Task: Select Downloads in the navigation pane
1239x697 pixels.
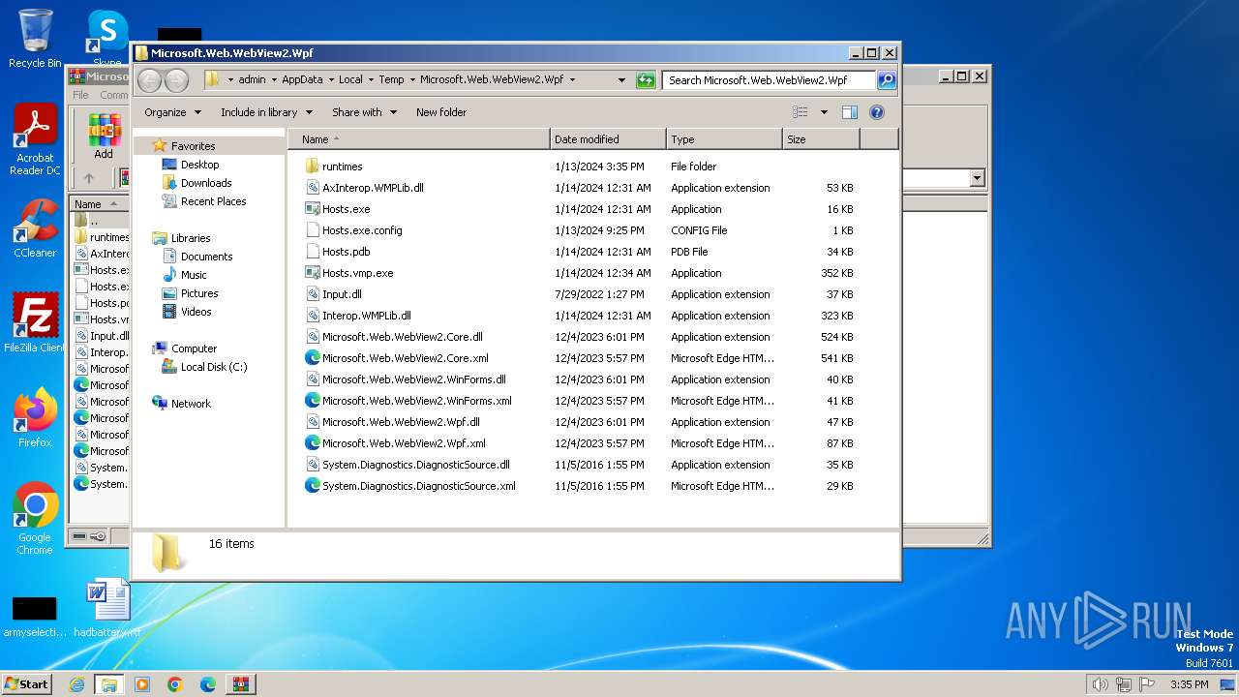Action: (206, 183)
